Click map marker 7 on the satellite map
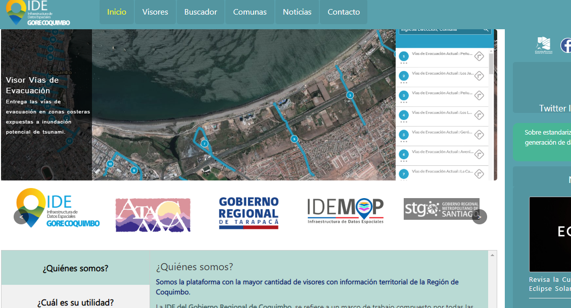 tap(205, 144)
